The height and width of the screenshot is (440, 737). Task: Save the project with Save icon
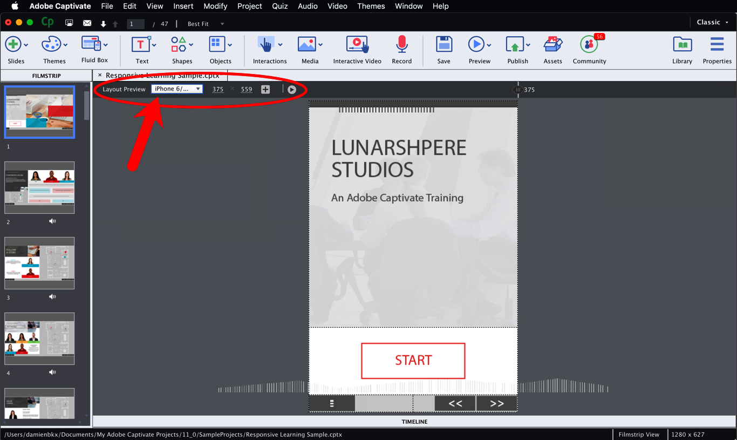point(443,44)
